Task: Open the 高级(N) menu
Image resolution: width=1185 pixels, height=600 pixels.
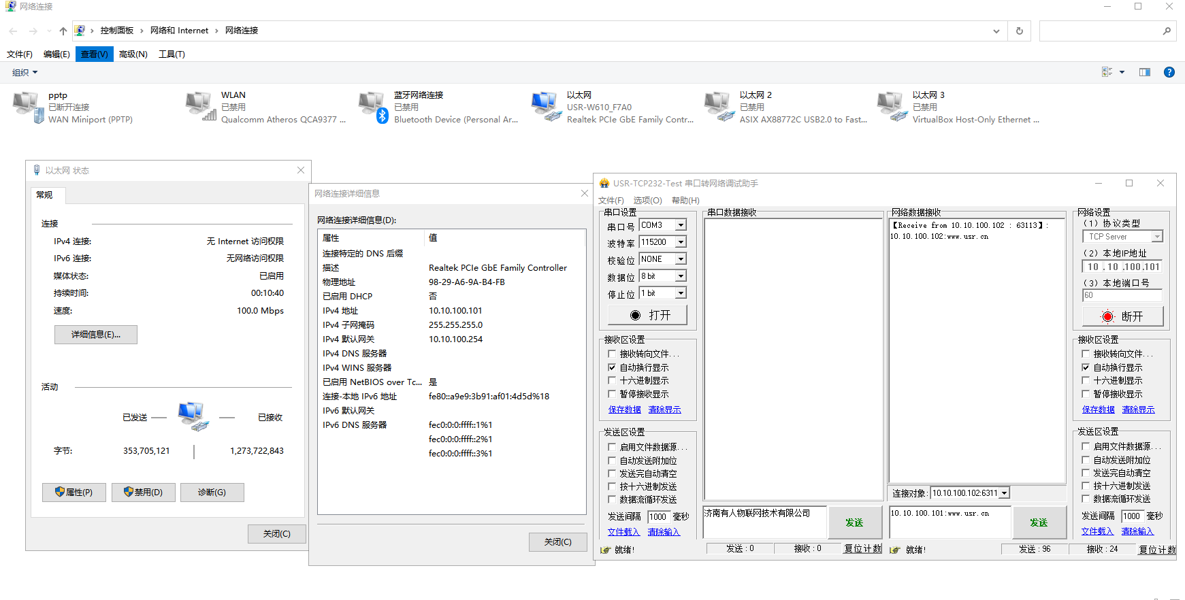Action: (x=133, y=54)
